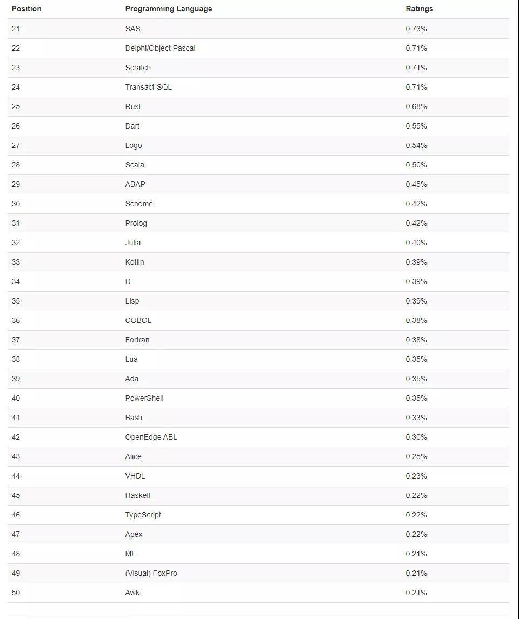Viewport: 519px width, 619px height.
Task: Click position number 50
Action: [x=16, y=593]
